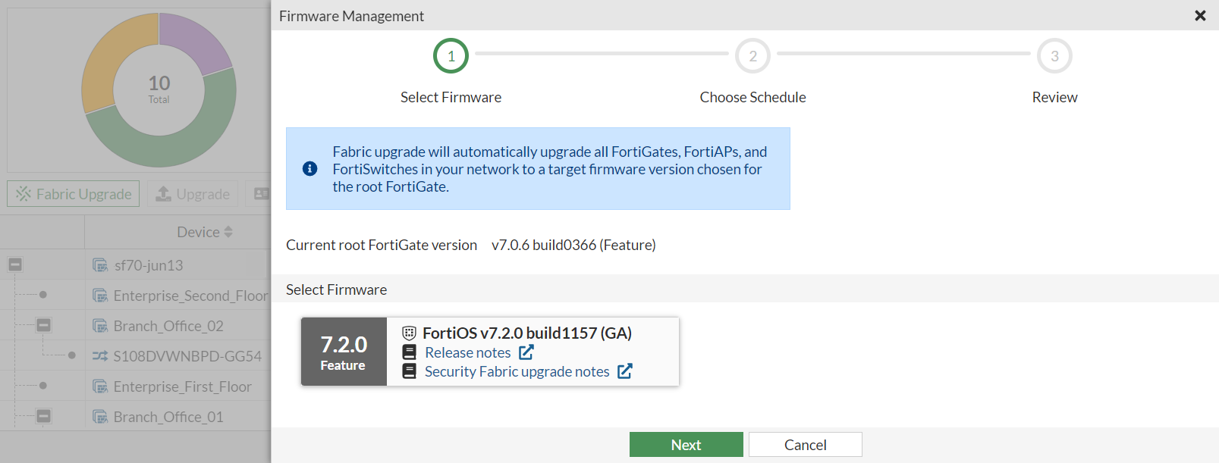Image resolution: width=1219 pixels, height=463 pixels.
Task: Close the Firmware Management dialog
Action: point(1200,15)
